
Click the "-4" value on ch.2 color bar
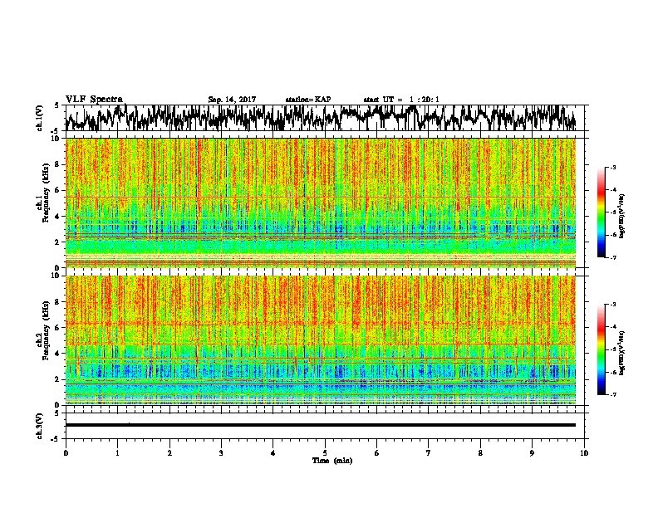coord(612,327)
